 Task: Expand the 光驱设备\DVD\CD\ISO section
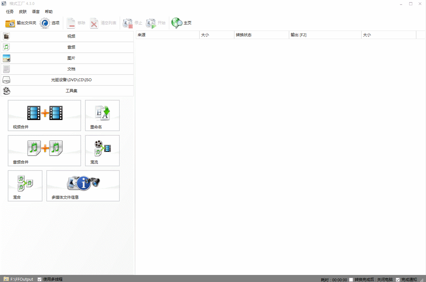coord(67,80)
